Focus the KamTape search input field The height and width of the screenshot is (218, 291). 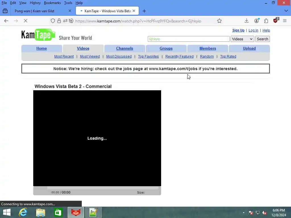(189, 39)
